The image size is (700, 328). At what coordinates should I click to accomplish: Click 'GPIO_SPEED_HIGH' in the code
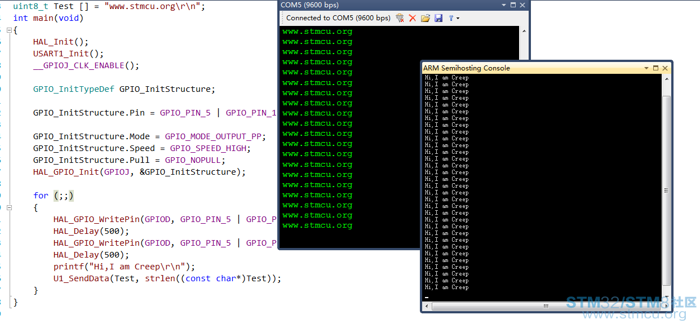click(x=207, y=148)
